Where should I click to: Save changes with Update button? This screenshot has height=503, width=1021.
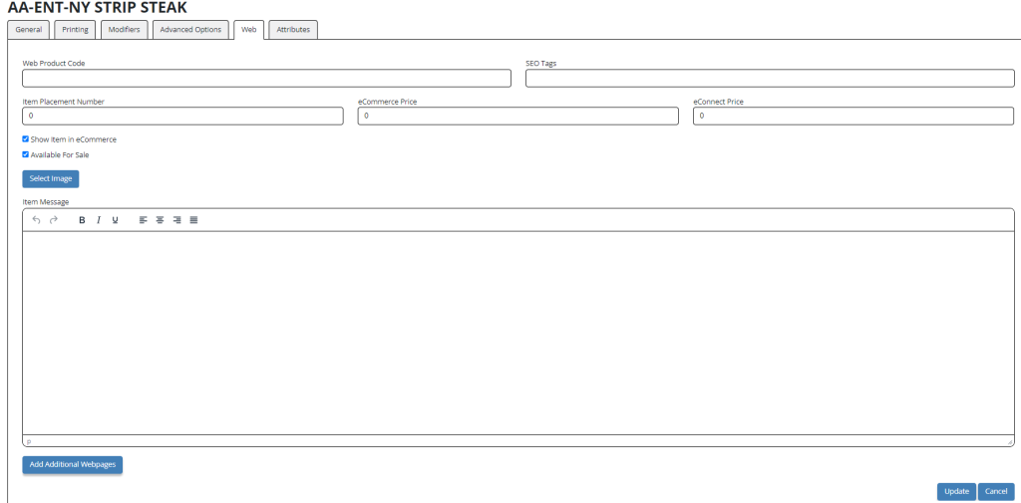tap(956, 491)
